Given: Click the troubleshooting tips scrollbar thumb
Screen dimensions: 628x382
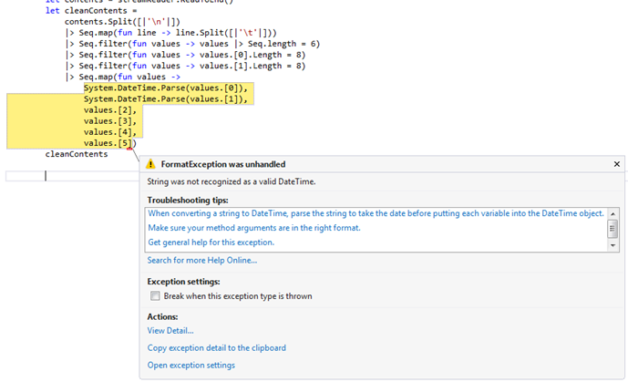Looking at the screenshot, I should click(x=613, y=228).
